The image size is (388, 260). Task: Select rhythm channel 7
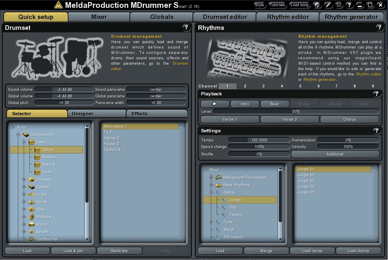pyautogui.click(x=337, y=86)
